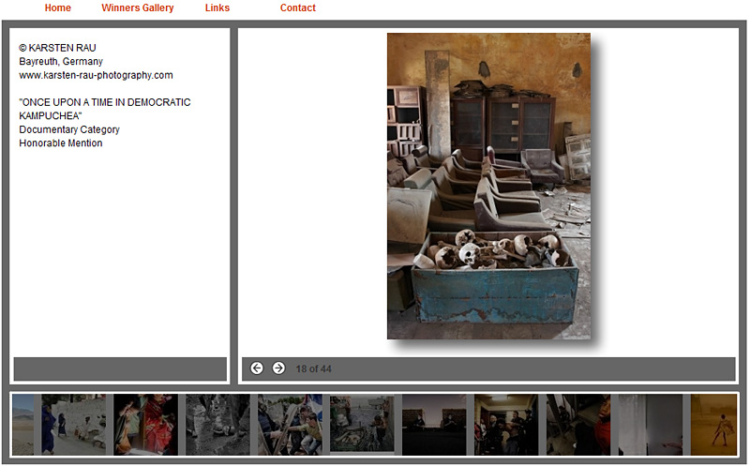Open the dark room silhouettes thumbnail

coord(434,425)
